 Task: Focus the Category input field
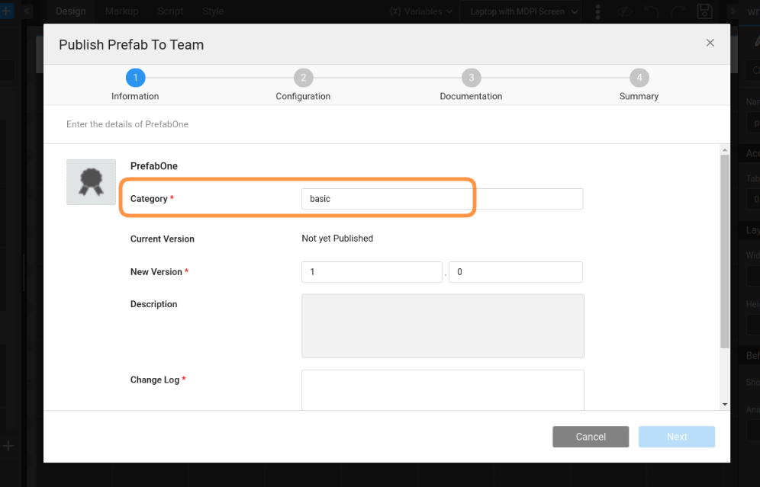442,199
